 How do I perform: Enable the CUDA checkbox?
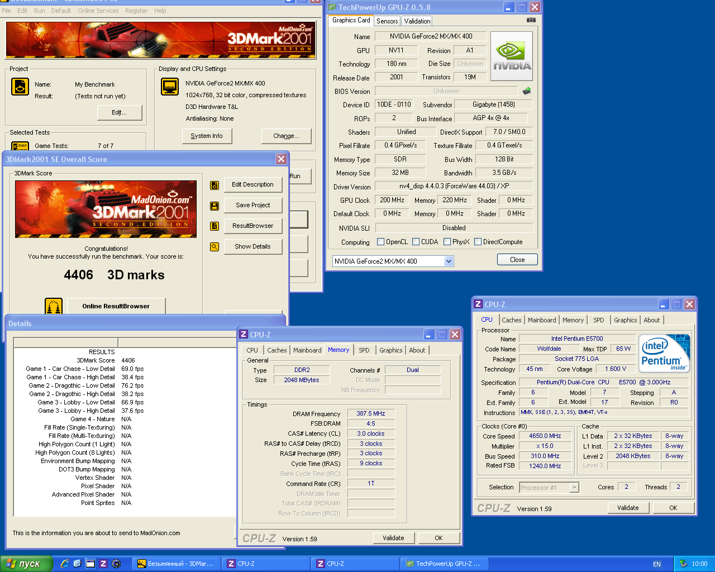pos(416,242)
